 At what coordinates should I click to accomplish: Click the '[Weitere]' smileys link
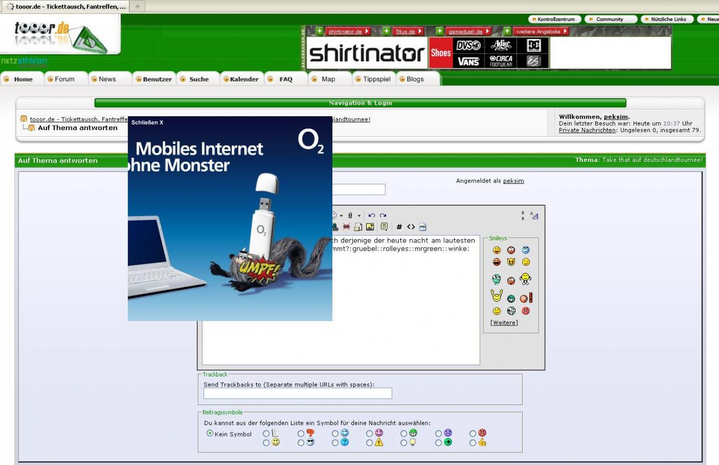504,323
